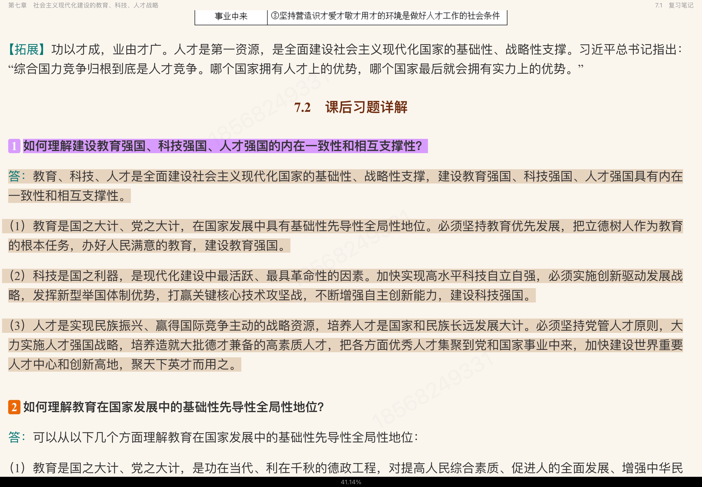Click highlighted paragraph (1) 教育是国之大计
Image resolution: width=702 pixels, height=487 pixels.
(x=342, y=226)
